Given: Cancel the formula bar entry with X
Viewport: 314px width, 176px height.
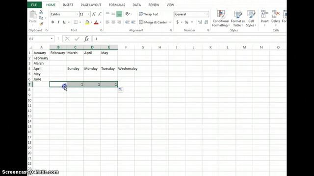Looking at the screenshot, I should click(67, 39).
